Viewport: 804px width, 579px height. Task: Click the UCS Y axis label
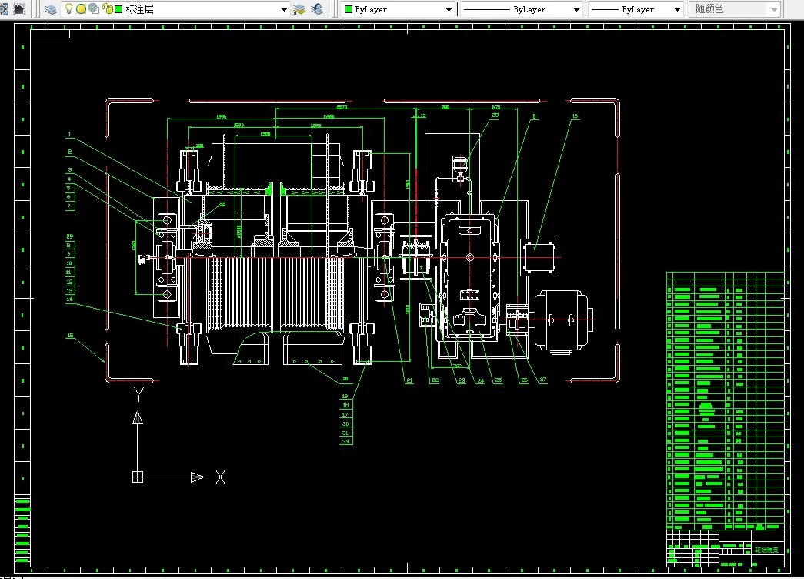138,394
